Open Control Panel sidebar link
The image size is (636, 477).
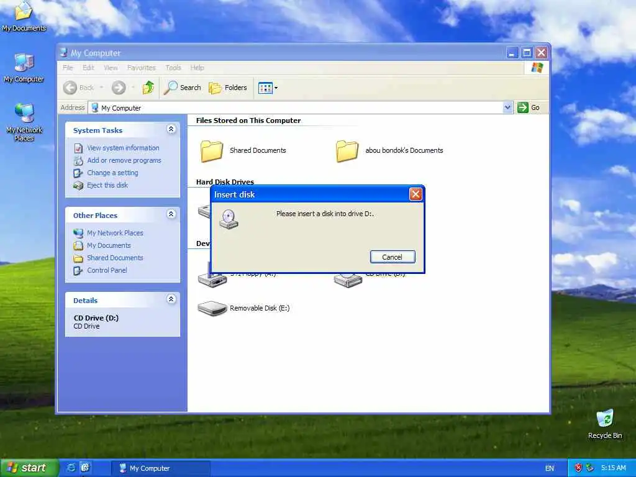(x=107, y=271)
